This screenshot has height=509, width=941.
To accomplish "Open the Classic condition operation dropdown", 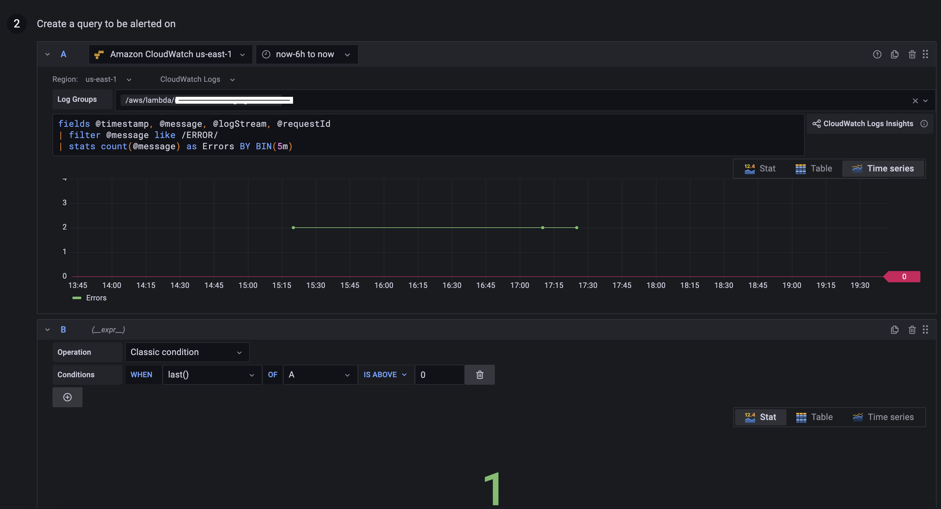I will 187,352.
